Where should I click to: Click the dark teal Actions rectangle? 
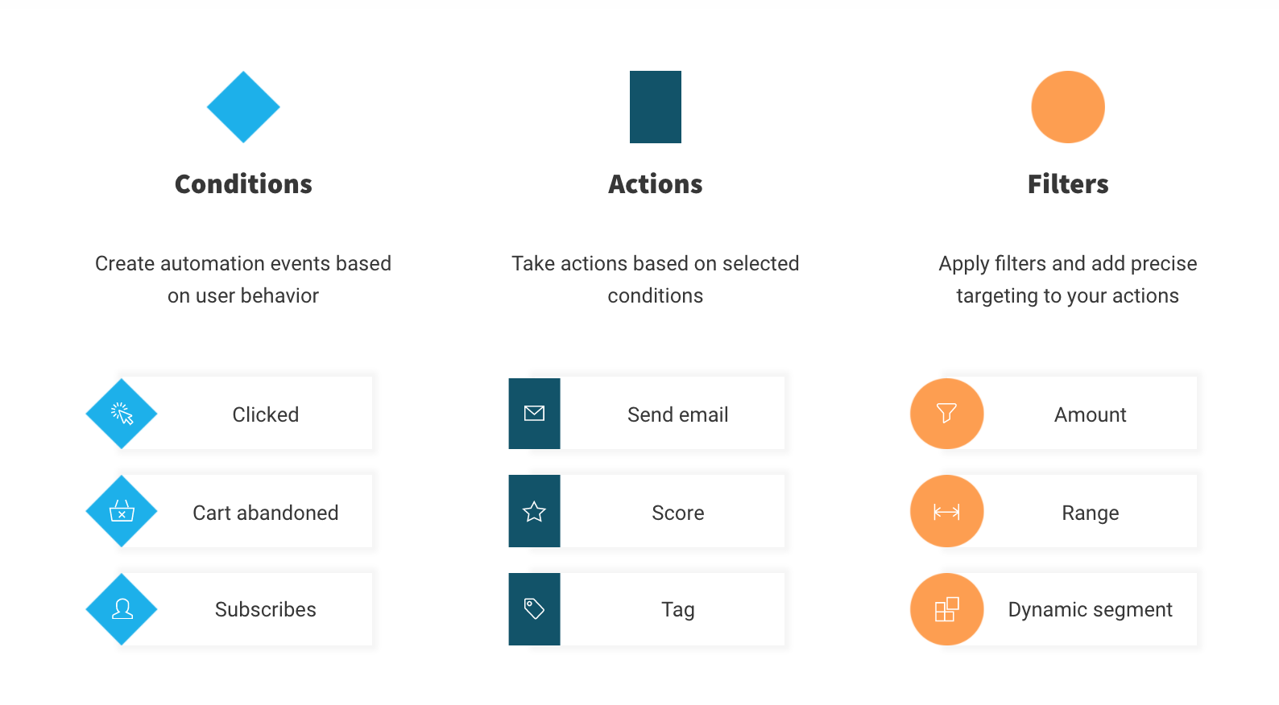click(x=656, y=107)
